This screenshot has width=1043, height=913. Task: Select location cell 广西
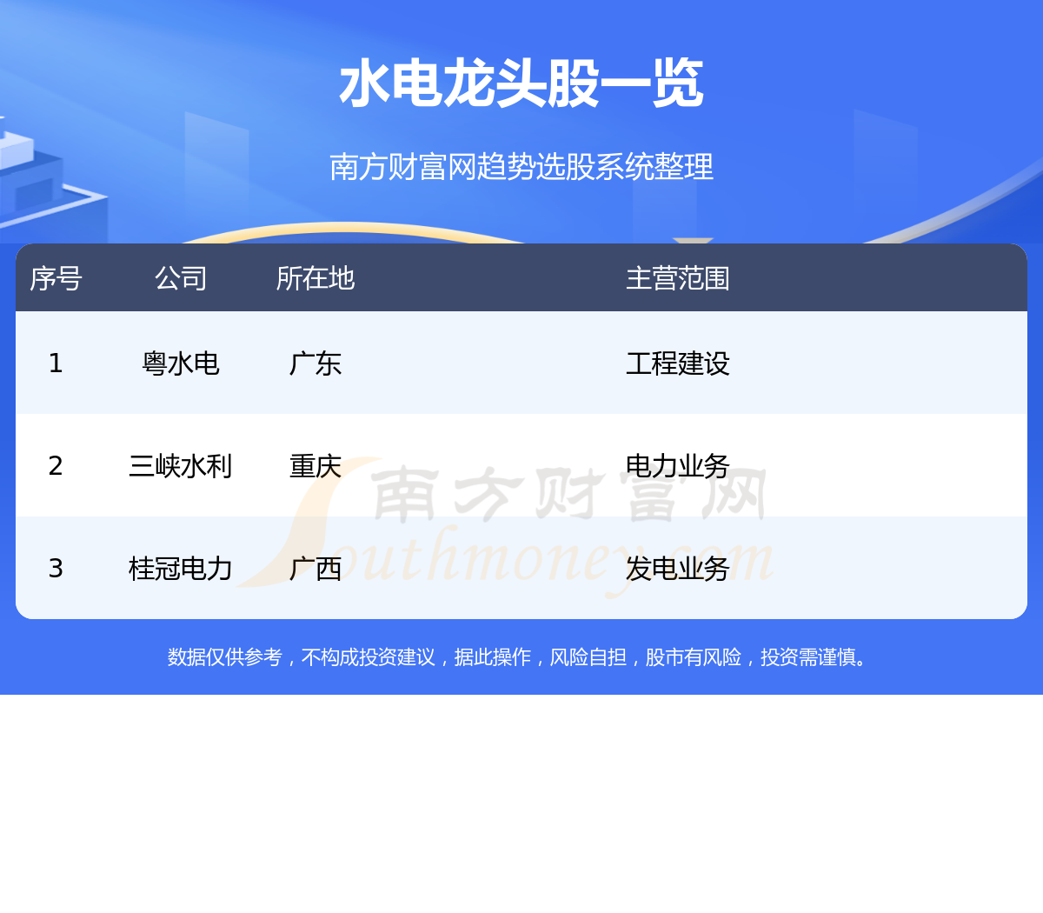(316, 568)
